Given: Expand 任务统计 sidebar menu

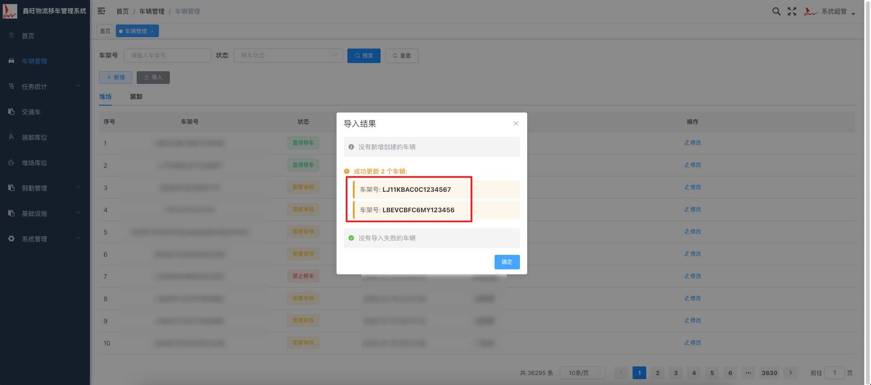Looking at the screenshot, I should (45, 87).
